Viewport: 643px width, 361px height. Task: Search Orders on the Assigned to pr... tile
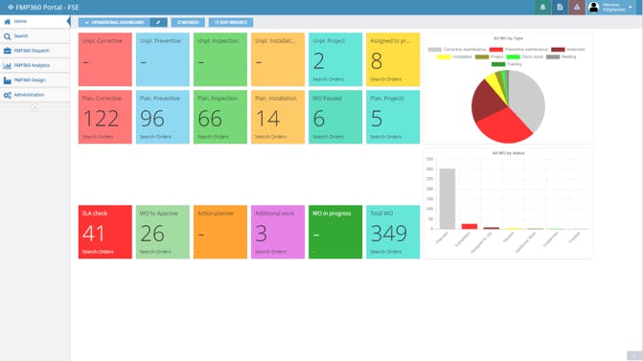385,79
